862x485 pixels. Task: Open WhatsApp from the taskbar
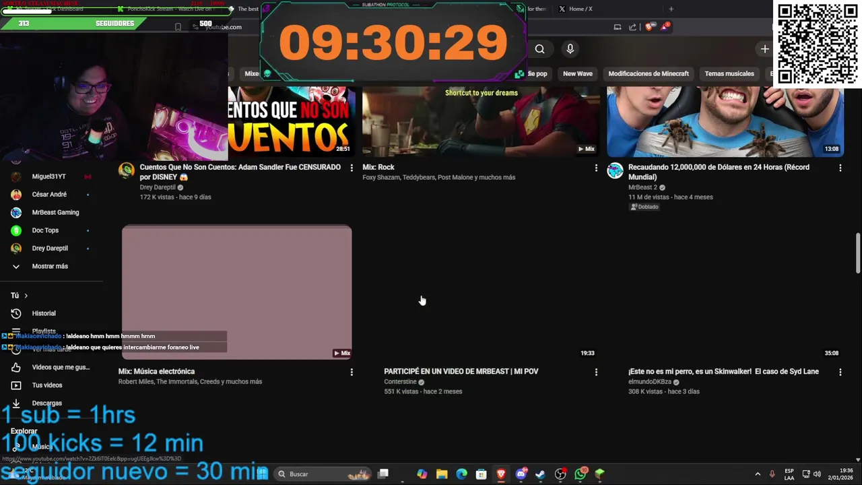click(x=581, y=474)
